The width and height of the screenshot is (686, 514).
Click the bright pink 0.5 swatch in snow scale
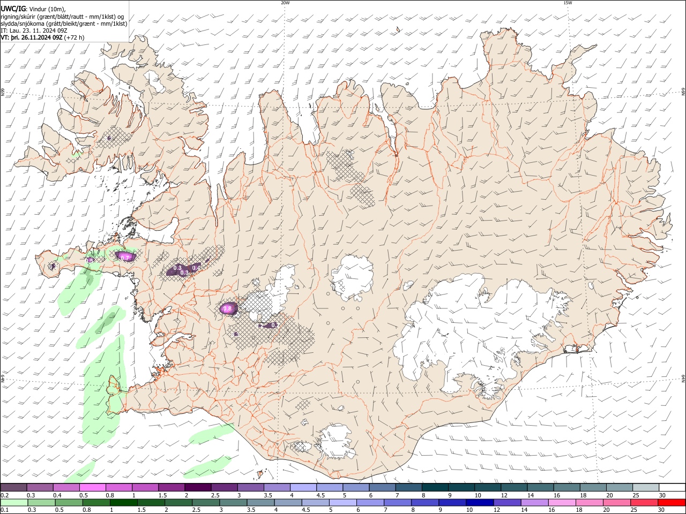tap(92, 488)
